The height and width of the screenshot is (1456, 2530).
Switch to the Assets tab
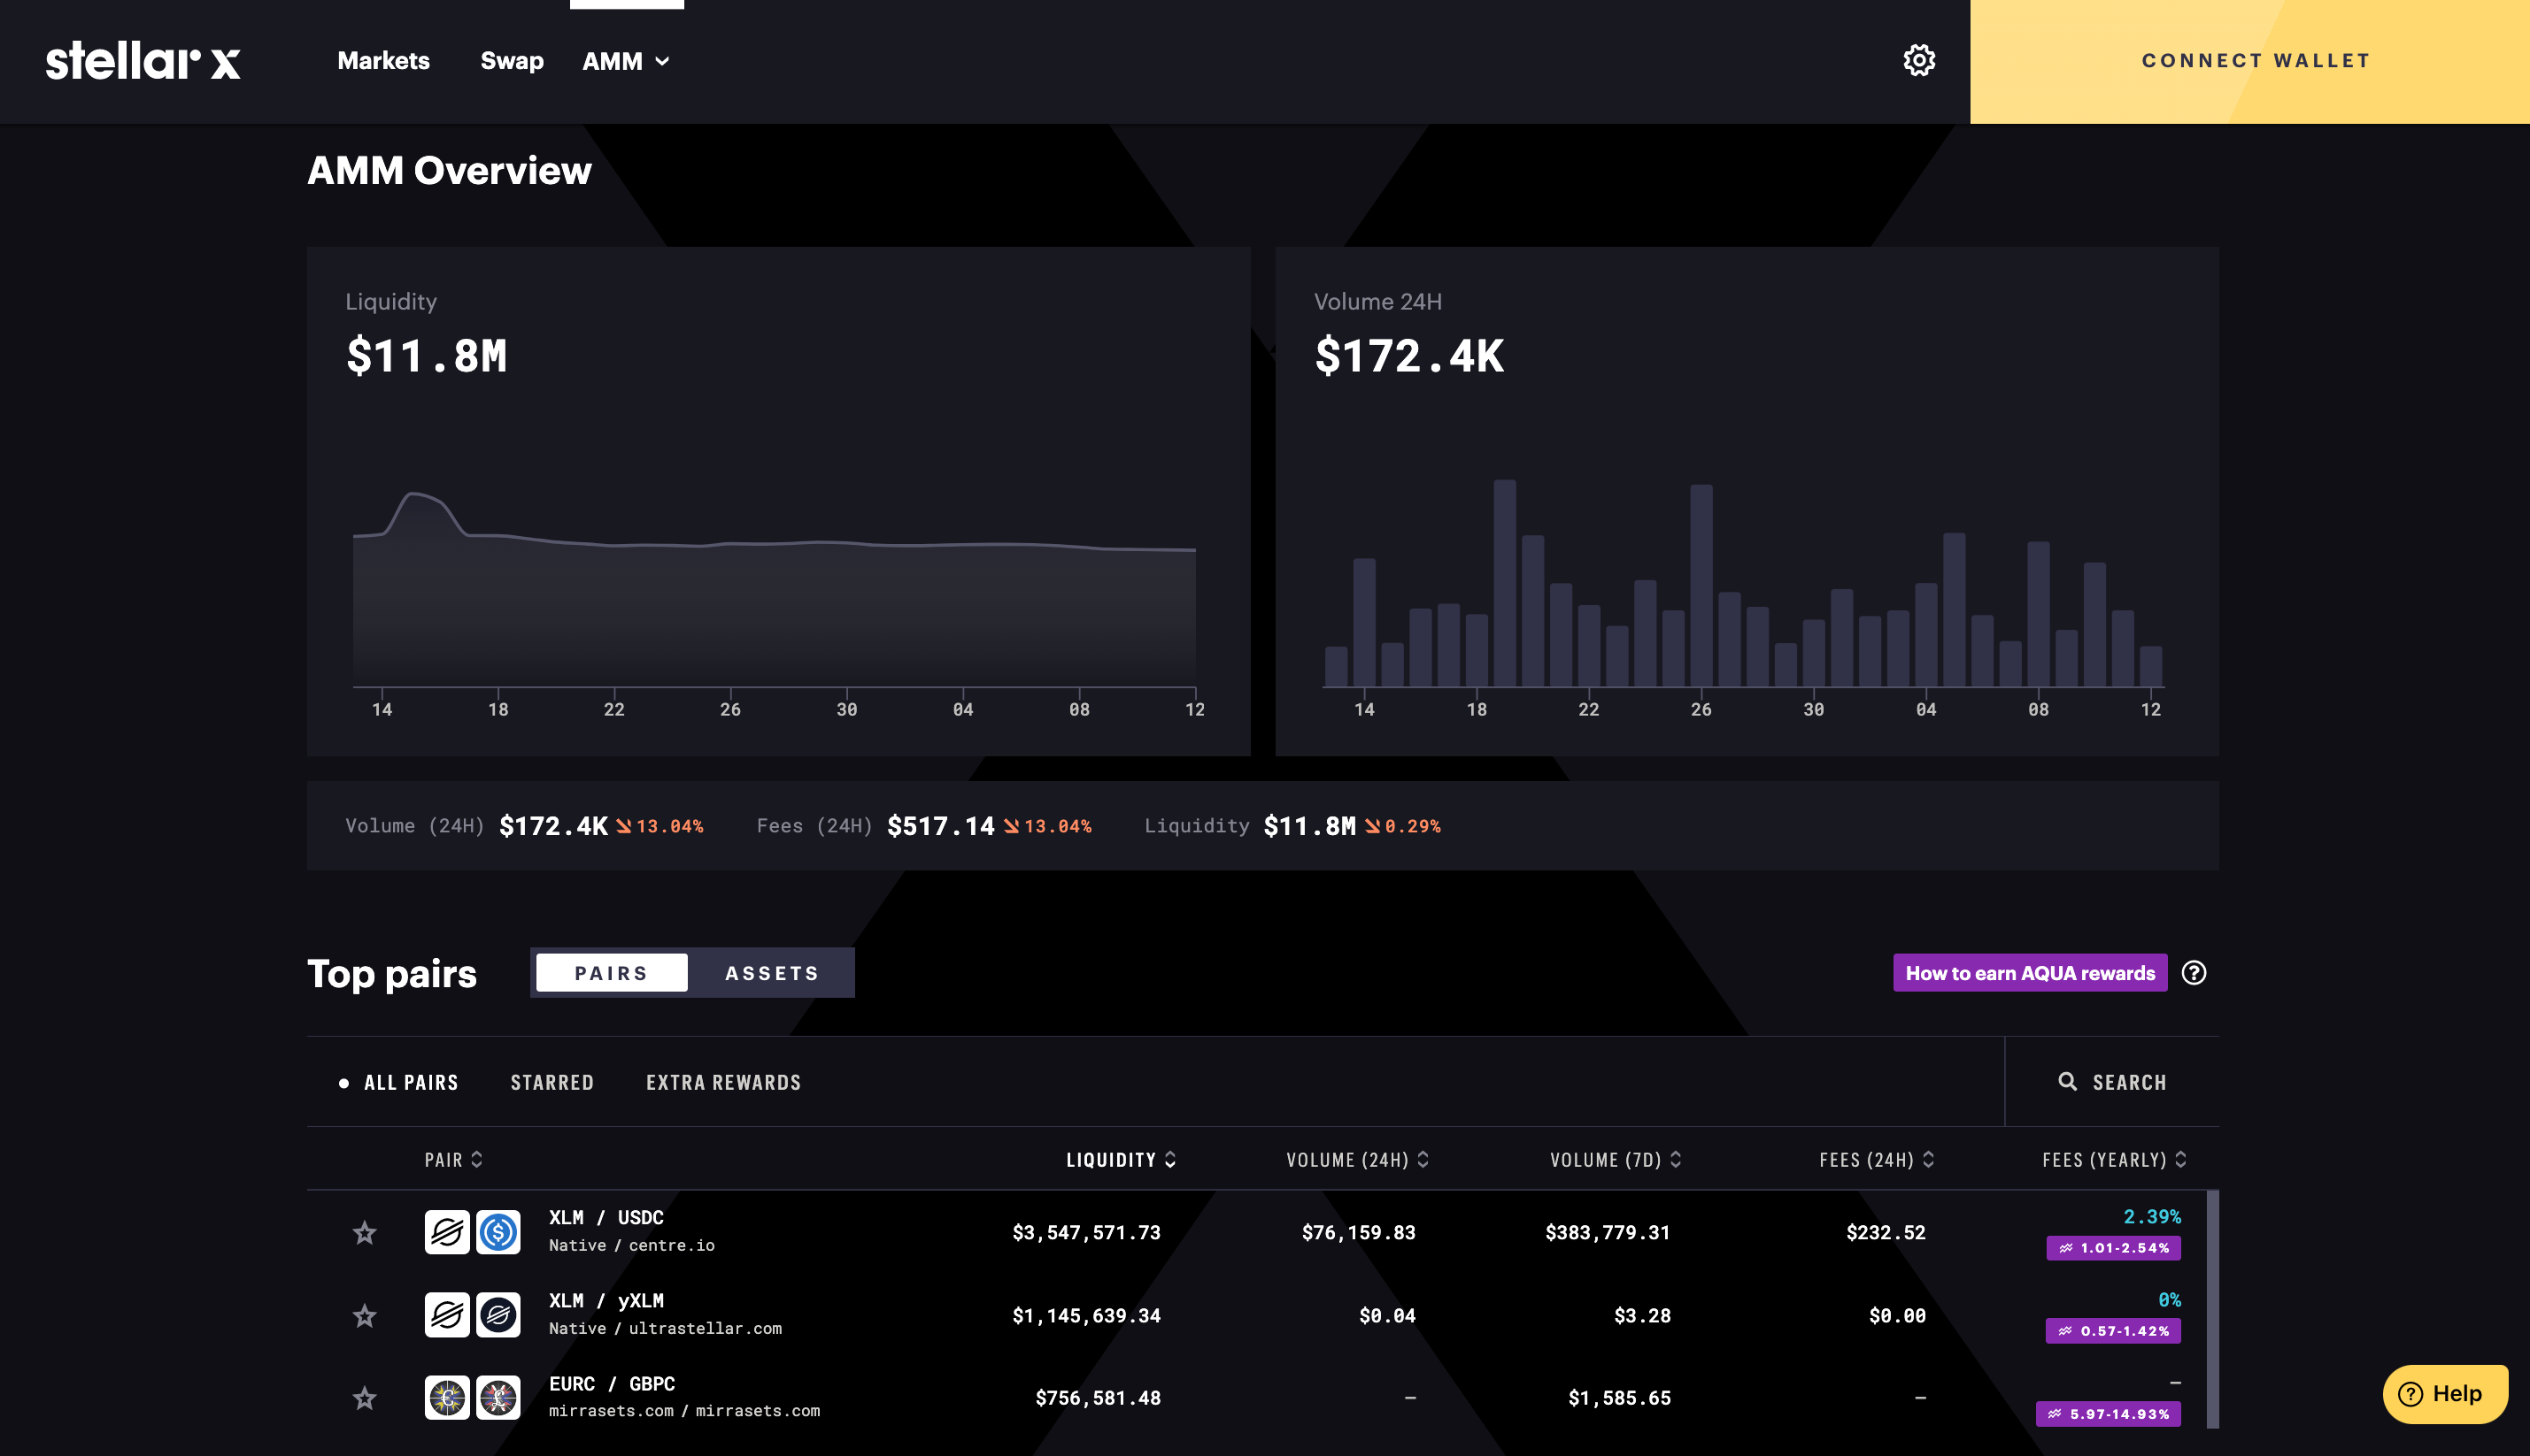(x=772, y=973)
